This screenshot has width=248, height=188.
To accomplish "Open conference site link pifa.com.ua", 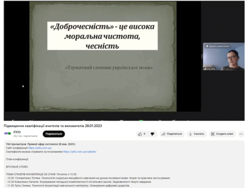I will [x=40, y=148].
